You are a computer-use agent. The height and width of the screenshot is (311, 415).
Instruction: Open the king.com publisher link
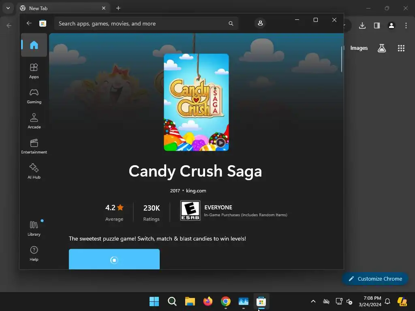pyautogui.click(x=196, y=191)
